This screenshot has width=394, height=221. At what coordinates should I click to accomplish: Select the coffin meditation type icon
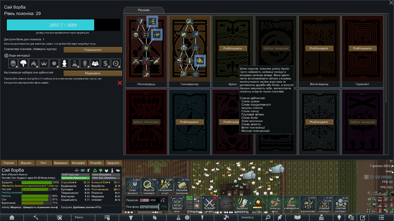85,64
